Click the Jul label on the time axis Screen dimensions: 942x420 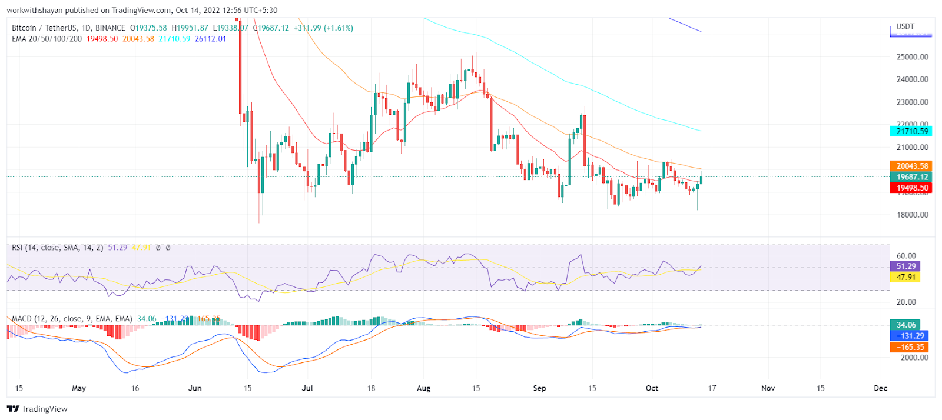click(307, 388)
